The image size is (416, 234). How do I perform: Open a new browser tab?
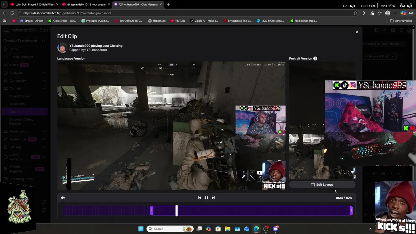[168, 5]
